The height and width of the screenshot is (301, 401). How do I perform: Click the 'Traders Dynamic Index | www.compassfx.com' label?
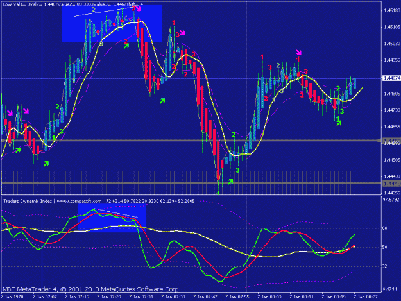pos(53,202)
